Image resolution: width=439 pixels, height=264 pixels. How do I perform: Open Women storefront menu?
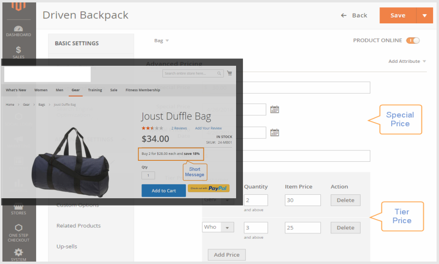tap(41, 90)
